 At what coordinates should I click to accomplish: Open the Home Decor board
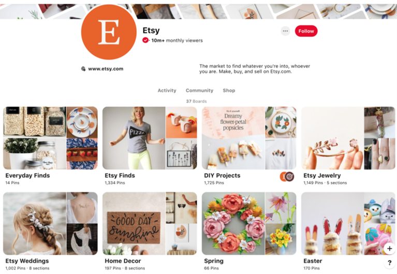click(x=150, y=223)
